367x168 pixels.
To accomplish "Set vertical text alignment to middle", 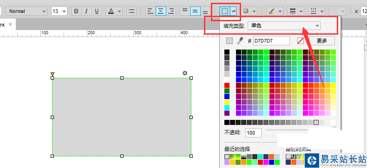I will [195, 11].
